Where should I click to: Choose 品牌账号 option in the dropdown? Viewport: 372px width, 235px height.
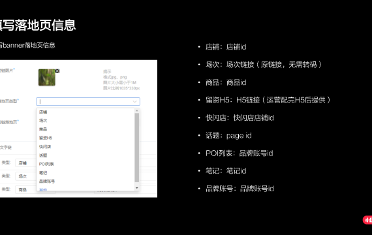[x=47, y=181]
